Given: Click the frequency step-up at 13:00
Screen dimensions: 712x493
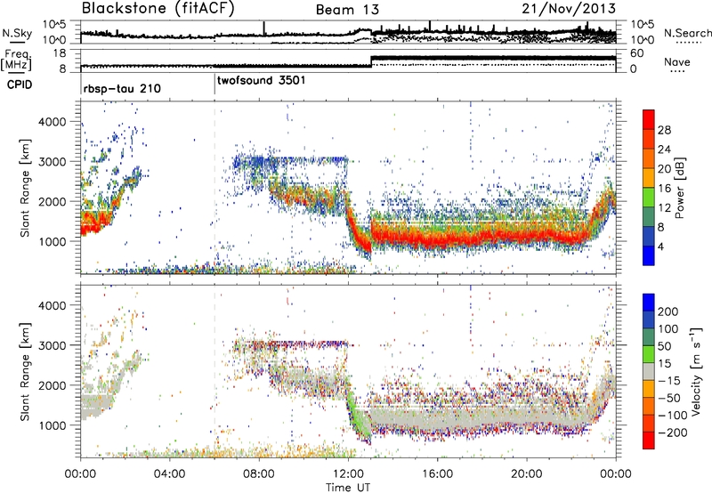Looking at the screenshot, I should click(371, 61).
